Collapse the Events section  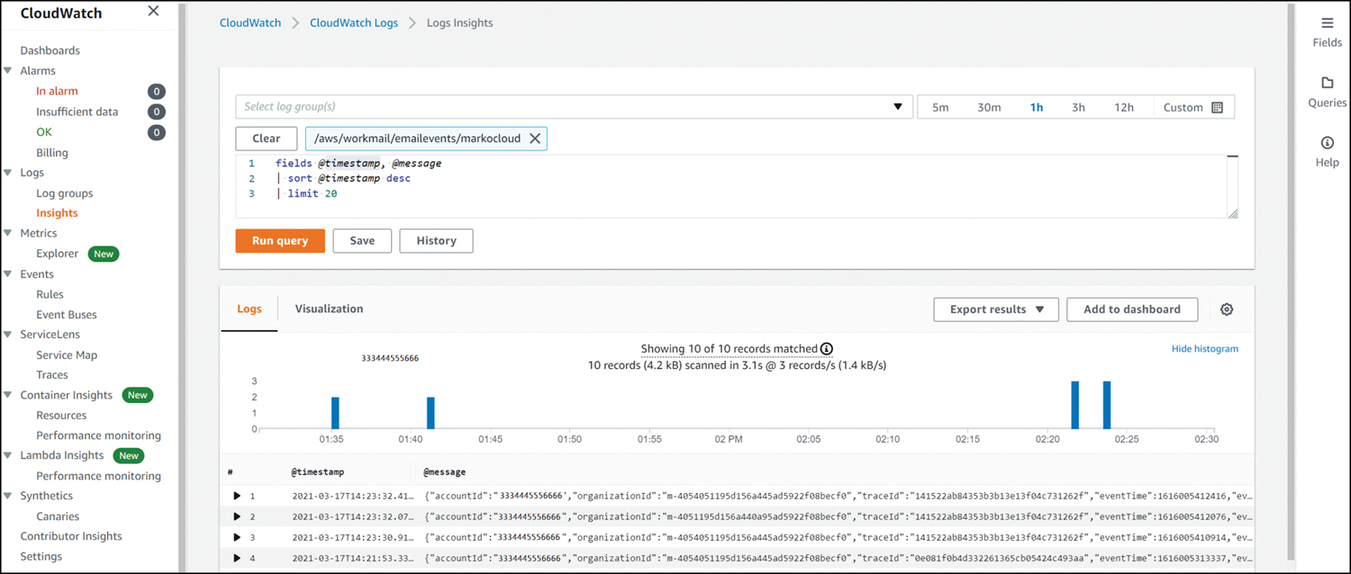[x=8, y=274]
